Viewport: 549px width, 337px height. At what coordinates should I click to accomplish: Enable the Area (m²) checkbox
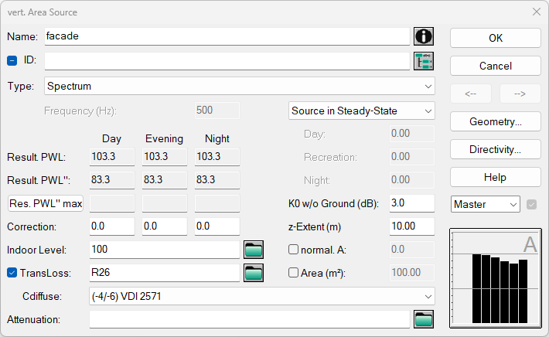tap(293, 273)
